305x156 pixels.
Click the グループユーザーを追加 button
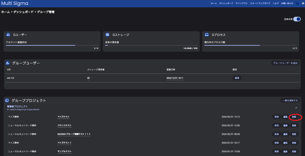click(285, 63)
